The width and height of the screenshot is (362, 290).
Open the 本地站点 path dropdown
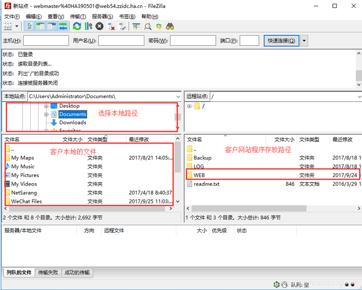pyautogui.click(x=178, y=97)
